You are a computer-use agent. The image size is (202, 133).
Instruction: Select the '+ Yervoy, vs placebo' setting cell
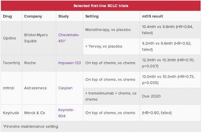(x=111, y=46)
